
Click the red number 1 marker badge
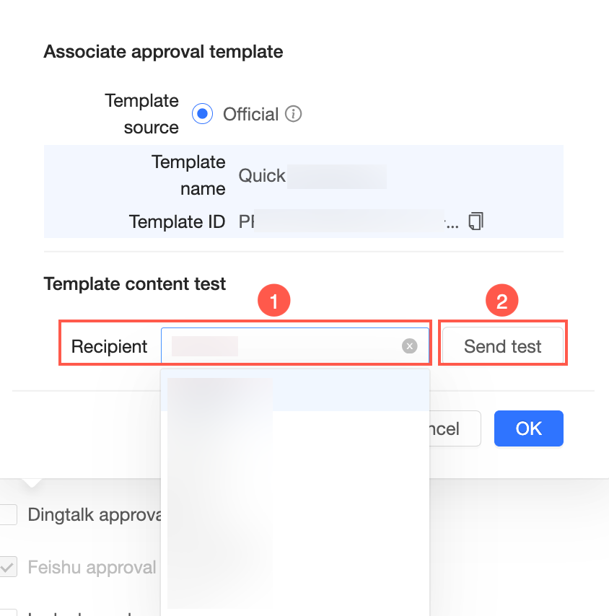pos(275,301)
